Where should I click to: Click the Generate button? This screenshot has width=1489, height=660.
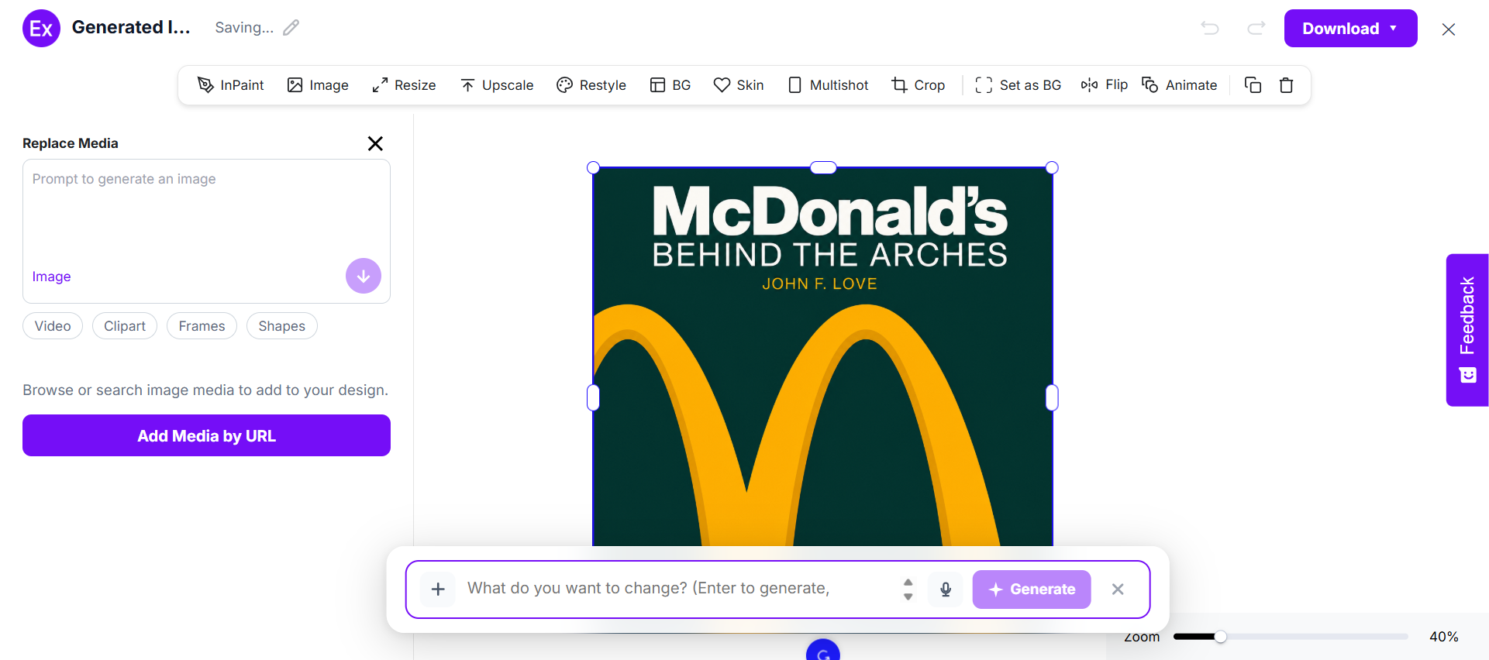coord(1032,590)
